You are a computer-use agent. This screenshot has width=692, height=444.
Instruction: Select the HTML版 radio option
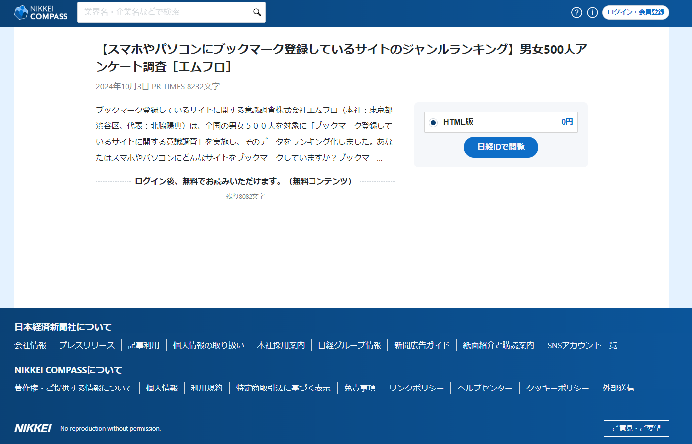(433, 122)
